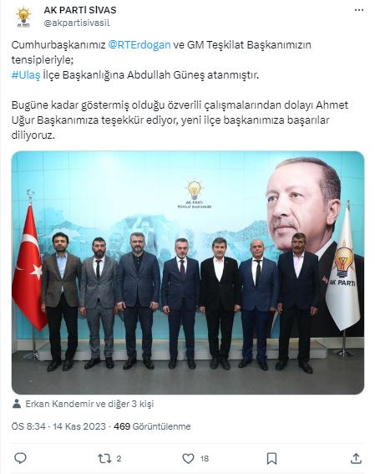Click the AK Parti Sivas profile avatar

(x=23, y=18)
